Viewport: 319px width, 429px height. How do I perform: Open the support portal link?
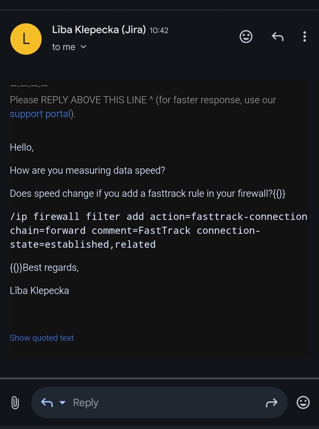[x=40, y=114]
